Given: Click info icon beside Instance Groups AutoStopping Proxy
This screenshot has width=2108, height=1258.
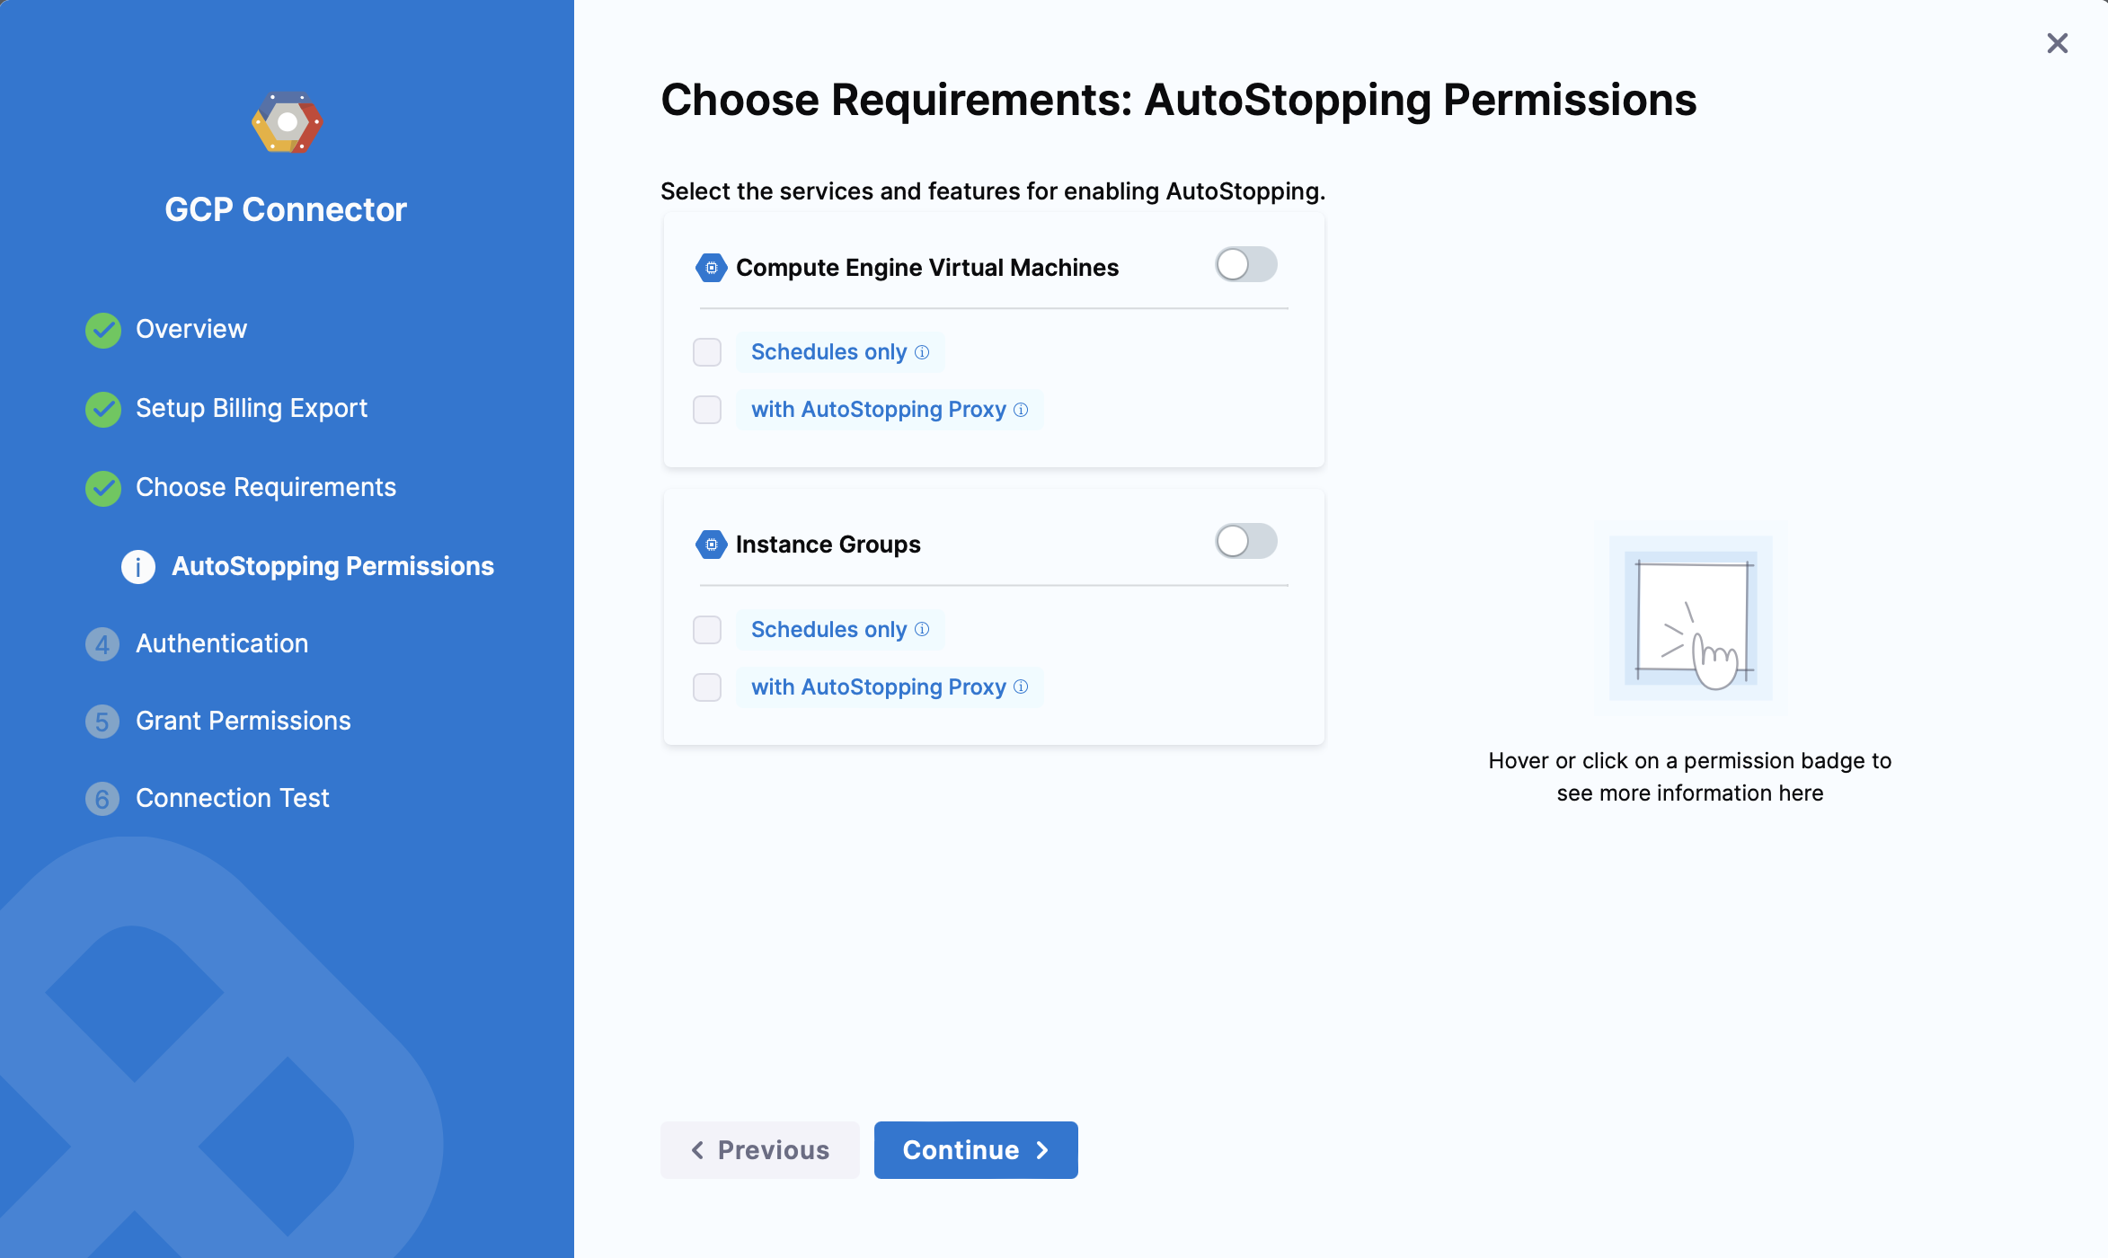Looking at the screenshot, I should [x=1021, y=687].
